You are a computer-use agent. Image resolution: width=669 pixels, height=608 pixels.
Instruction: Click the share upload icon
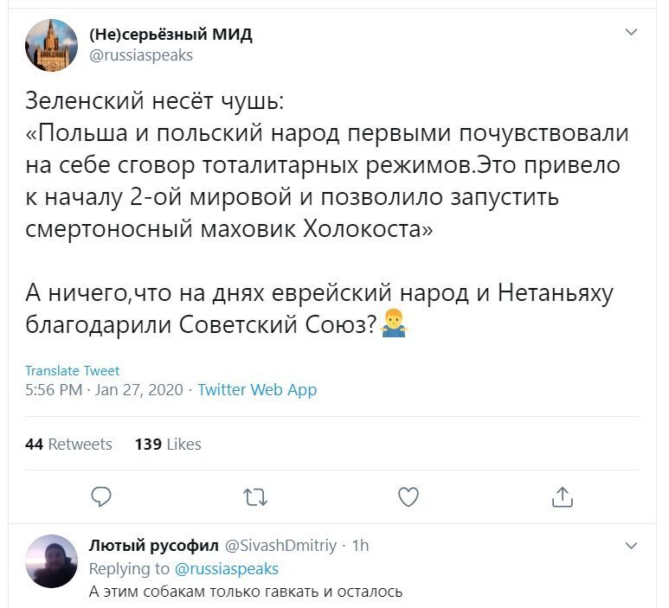tap(562, 496)
